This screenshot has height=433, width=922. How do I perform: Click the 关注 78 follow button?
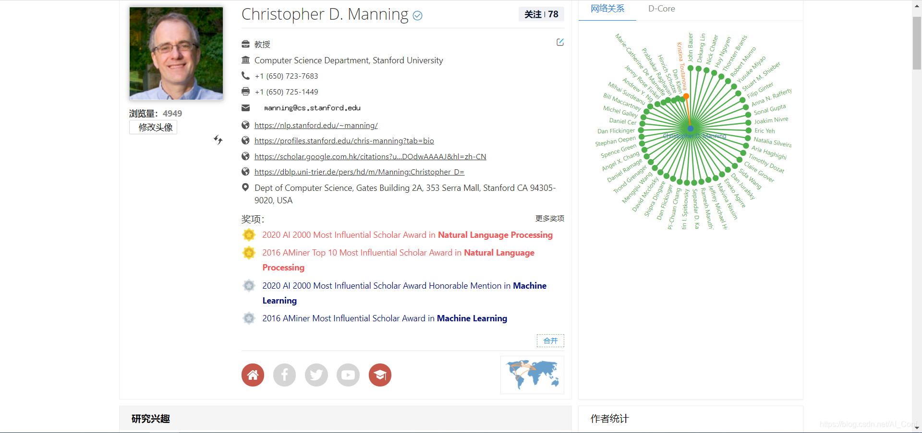click(541, 14)
